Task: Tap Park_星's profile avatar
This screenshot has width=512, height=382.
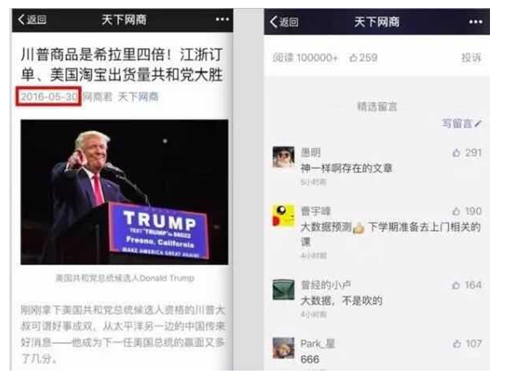Action: click(x=284, y=348)
